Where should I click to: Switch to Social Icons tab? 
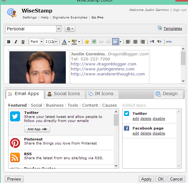click(65, 94)
